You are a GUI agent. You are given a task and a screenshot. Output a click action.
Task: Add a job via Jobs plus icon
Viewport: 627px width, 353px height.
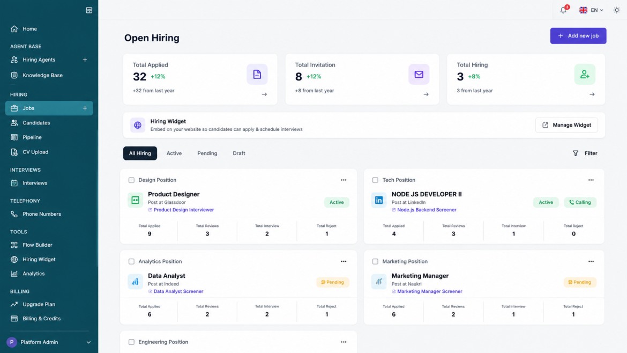click(85, 108)
